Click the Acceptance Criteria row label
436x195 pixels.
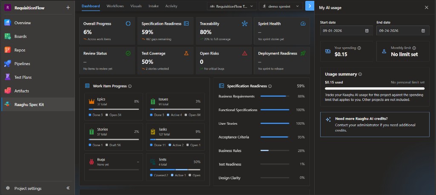[234, 137]
